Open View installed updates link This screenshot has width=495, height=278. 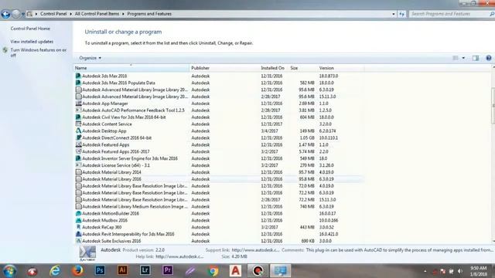click(x=32, y=42)
